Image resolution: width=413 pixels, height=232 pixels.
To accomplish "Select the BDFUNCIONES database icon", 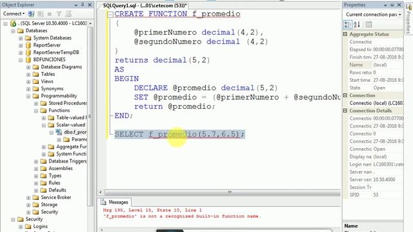I will click(28, 60).
